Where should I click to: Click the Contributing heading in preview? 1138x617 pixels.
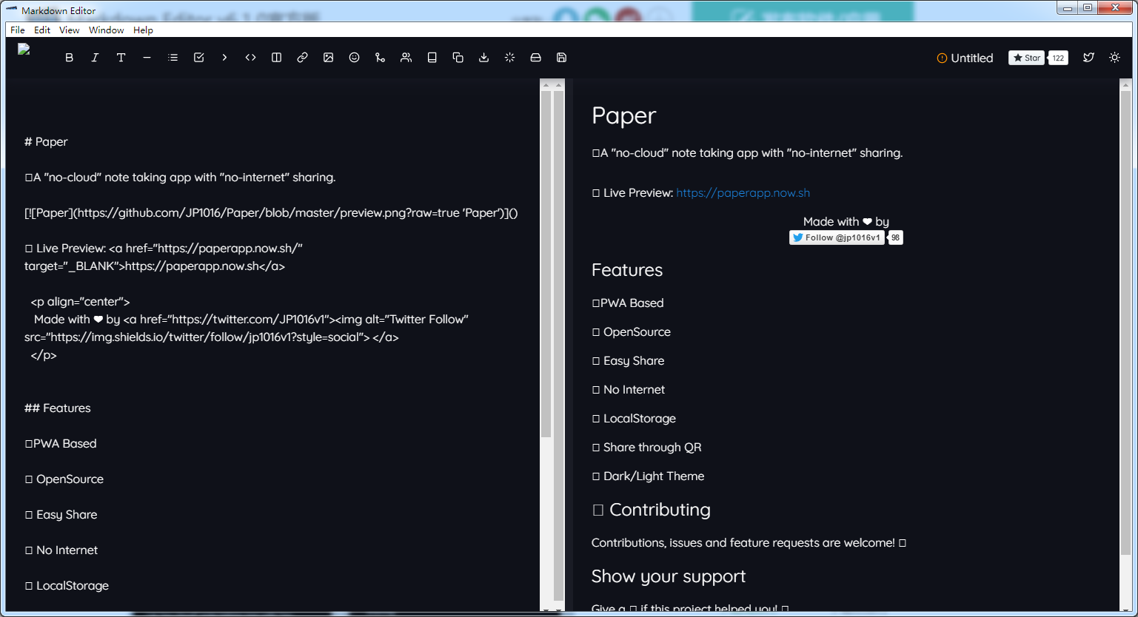651,510
